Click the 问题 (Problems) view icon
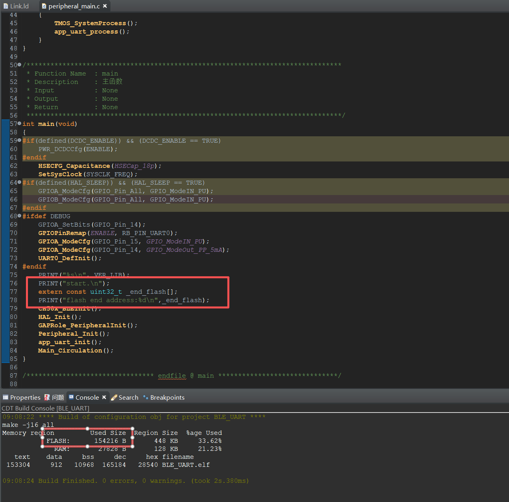 [47, 397]
